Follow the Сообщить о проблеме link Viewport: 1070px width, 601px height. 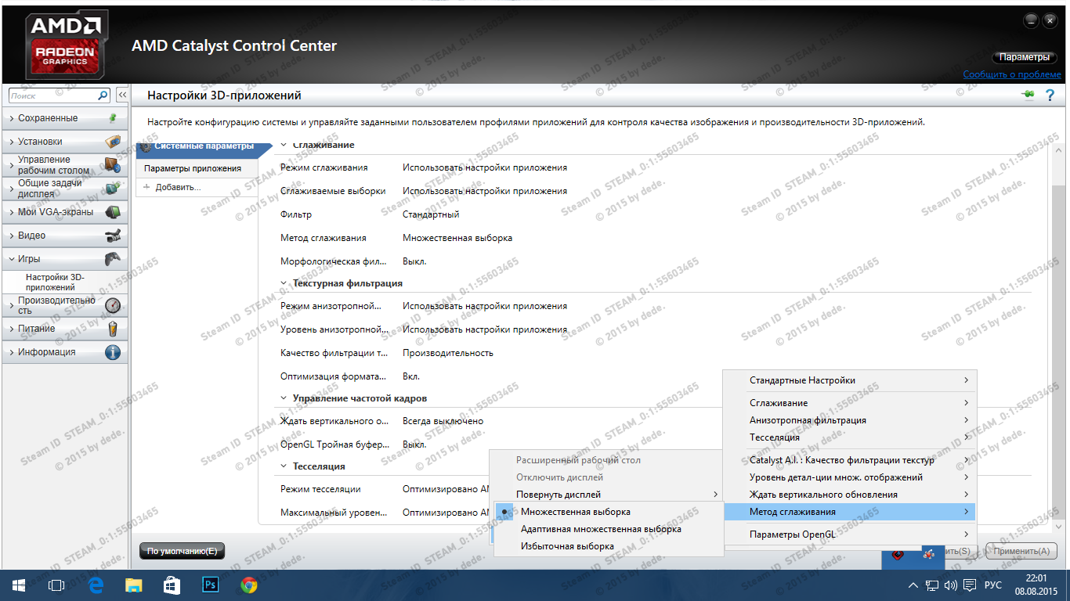point(1012,74)
